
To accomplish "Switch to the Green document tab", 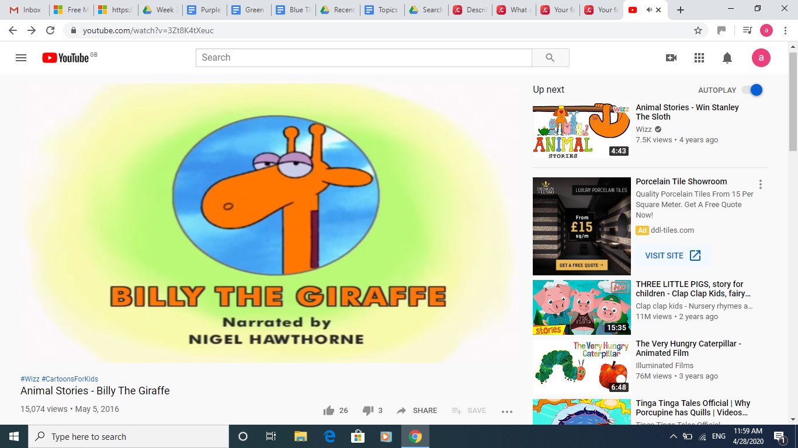I will [x=249, y=10].
